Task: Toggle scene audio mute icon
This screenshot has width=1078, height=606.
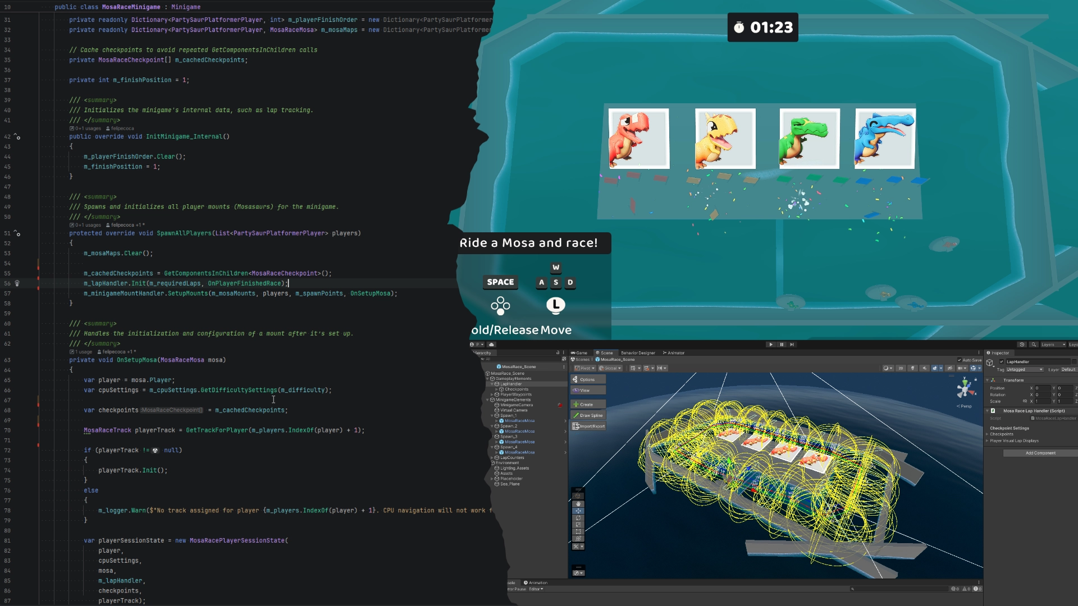Action: click(924, 368)
